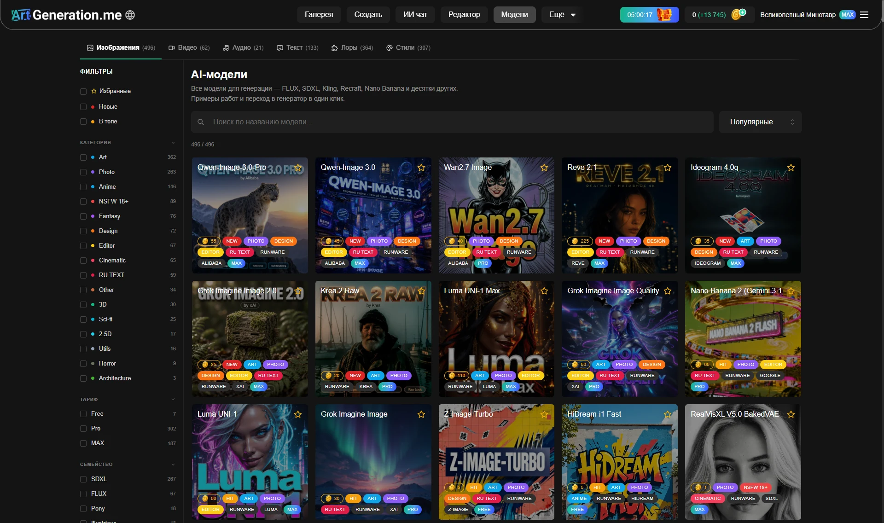Image resolution: width=884 pixels, height=523 pixels.
Task: Star the Grok Imagine Image 2.0 model
Action: point(298,291)
